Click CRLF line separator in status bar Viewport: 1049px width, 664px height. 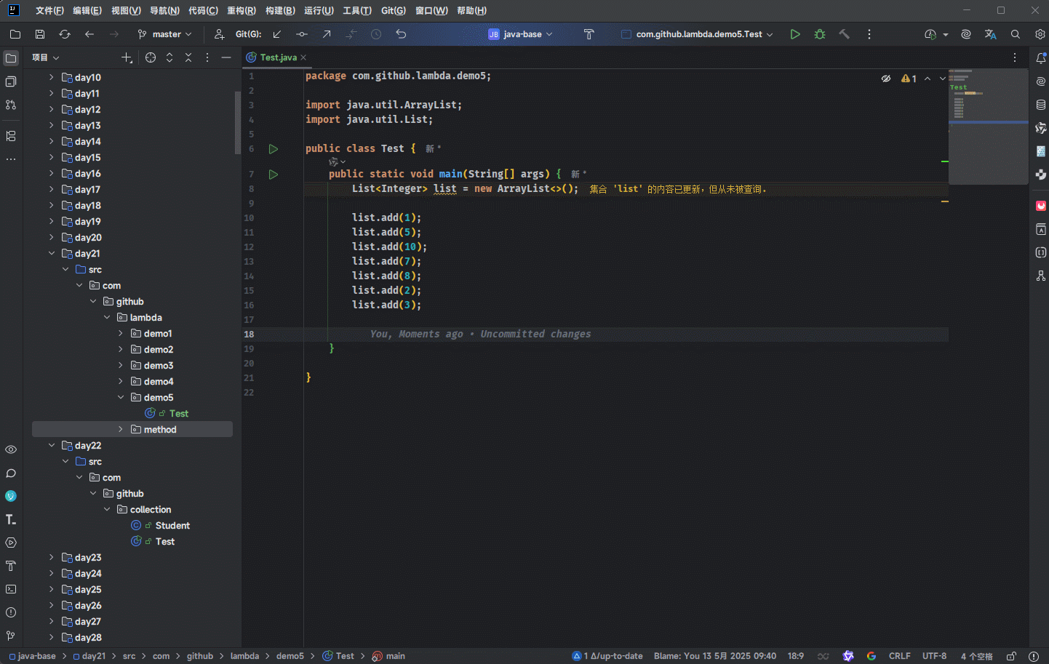click(x=899, y=656)
